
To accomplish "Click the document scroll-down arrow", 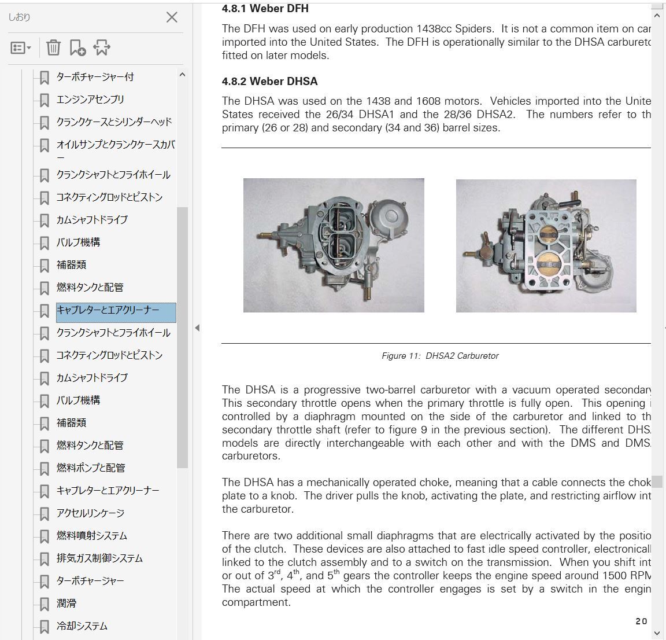I will click(x=657, y=633).
